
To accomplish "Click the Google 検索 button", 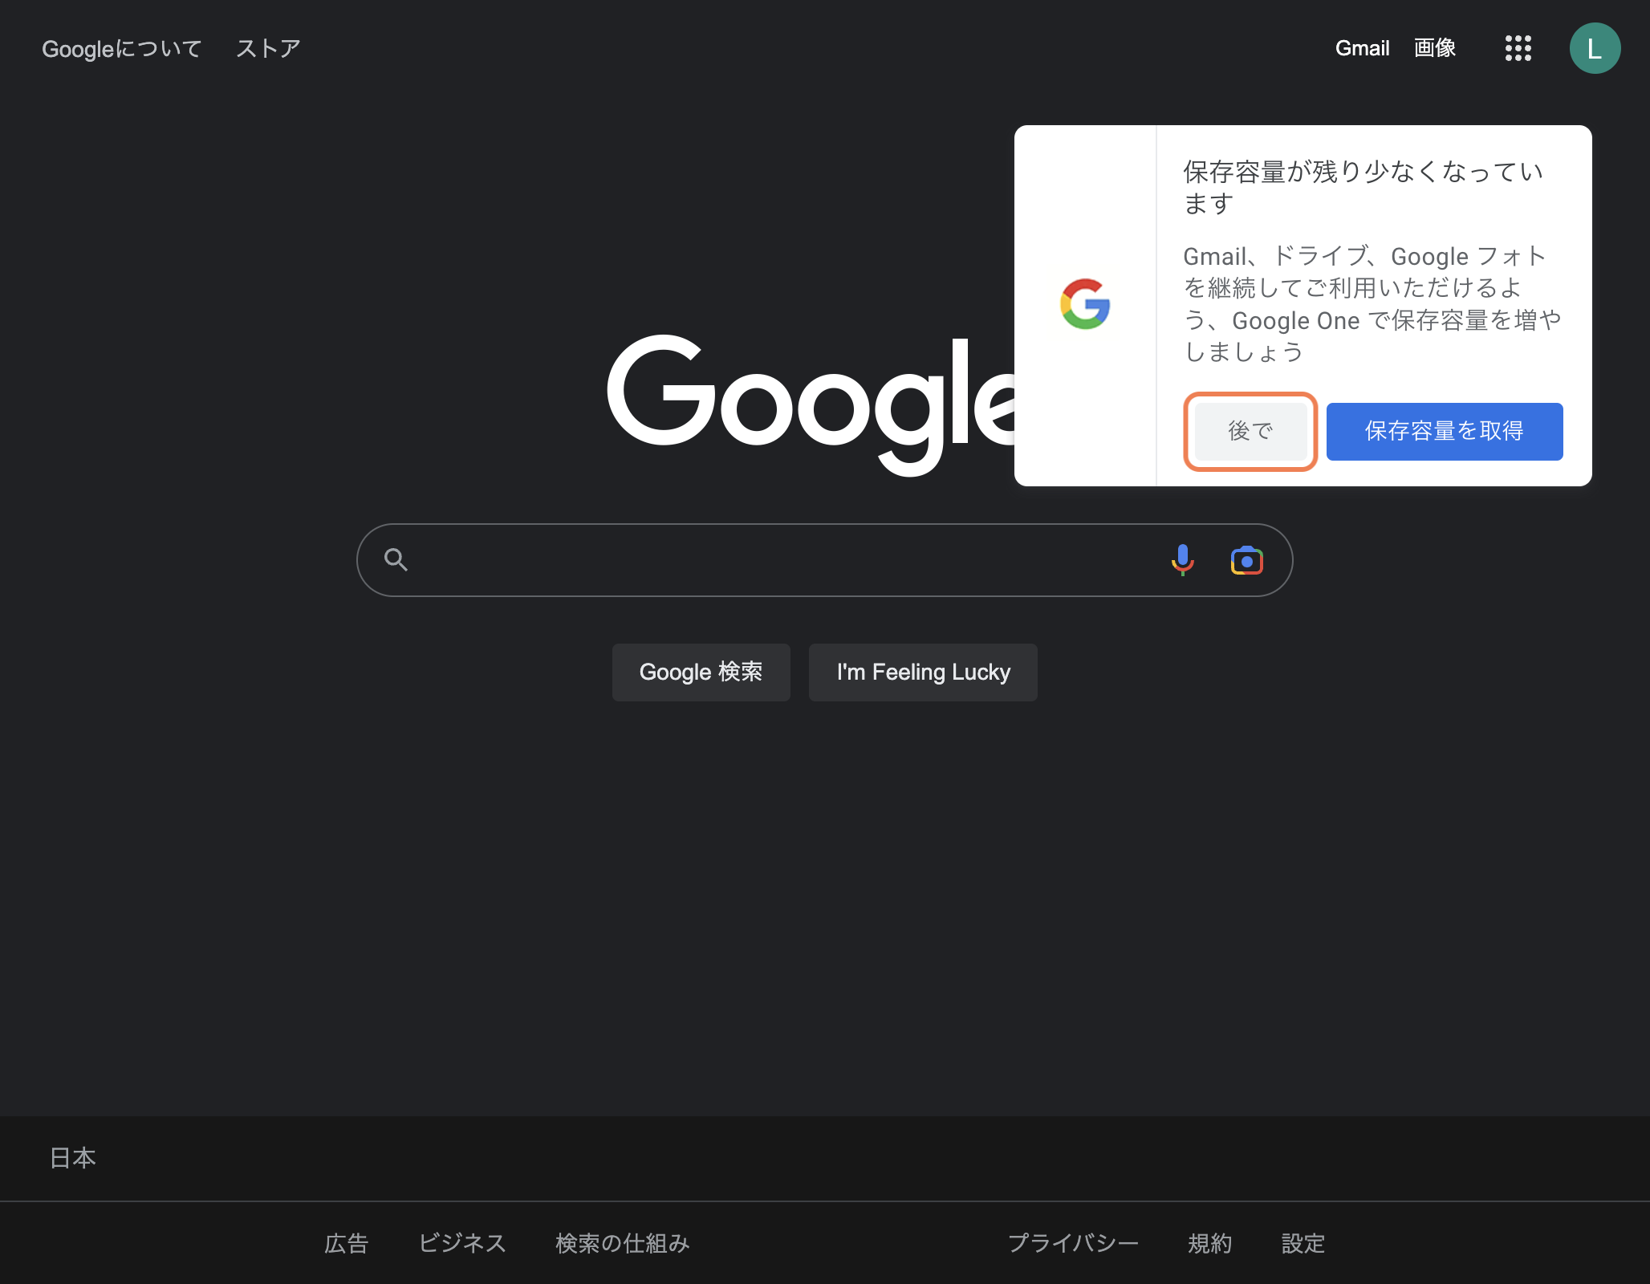I will click(x=701, y=672).
